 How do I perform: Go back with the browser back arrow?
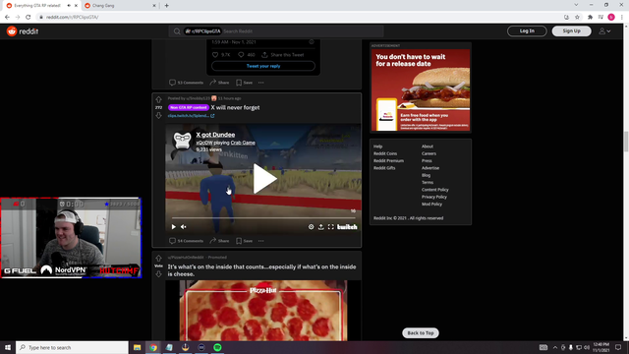7,18
